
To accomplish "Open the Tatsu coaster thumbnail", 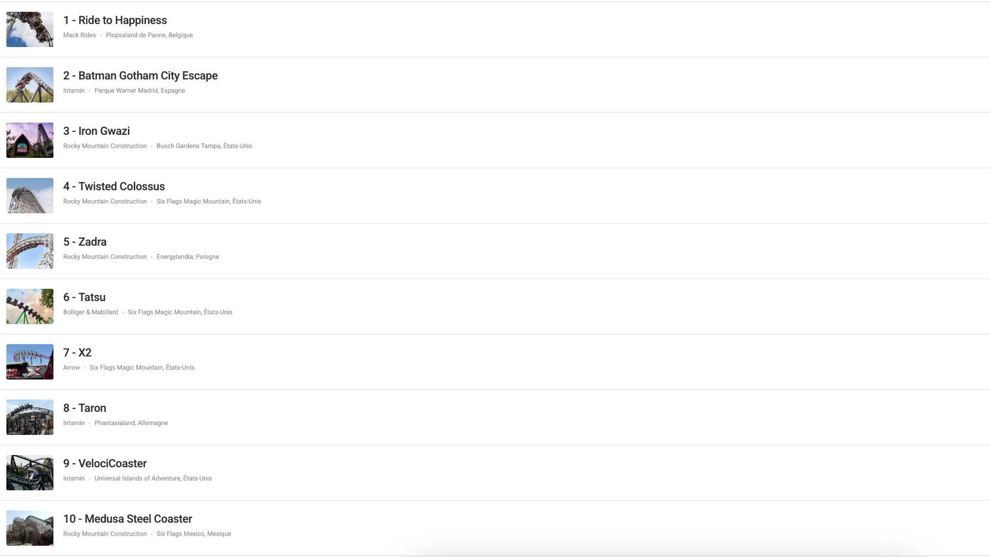I will pyautogui.click(x=30, y=306).
